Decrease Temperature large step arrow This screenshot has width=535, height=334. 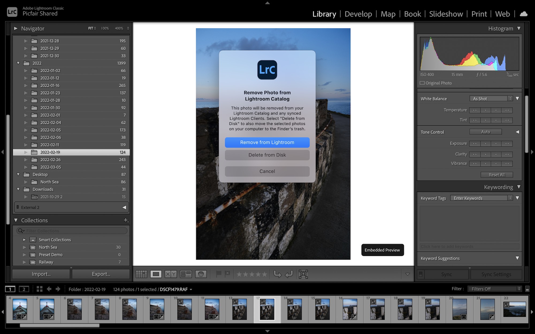[475, 110]
